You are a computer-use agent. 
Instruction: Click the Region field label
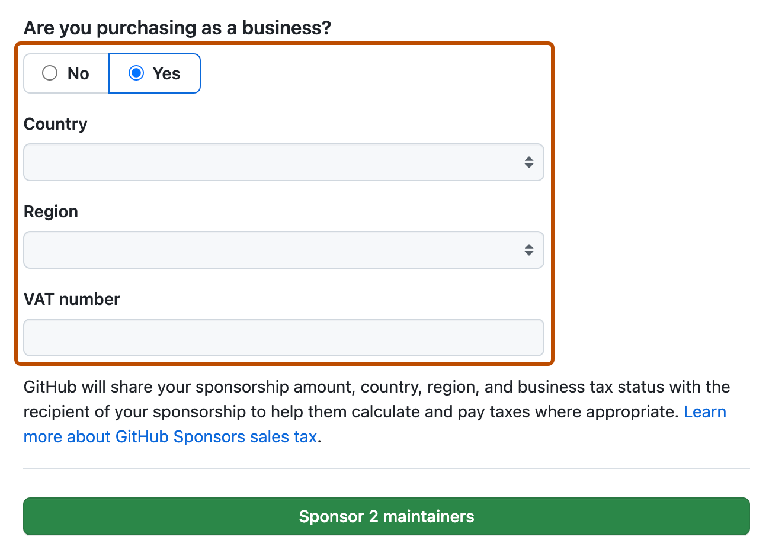point(50,211)
